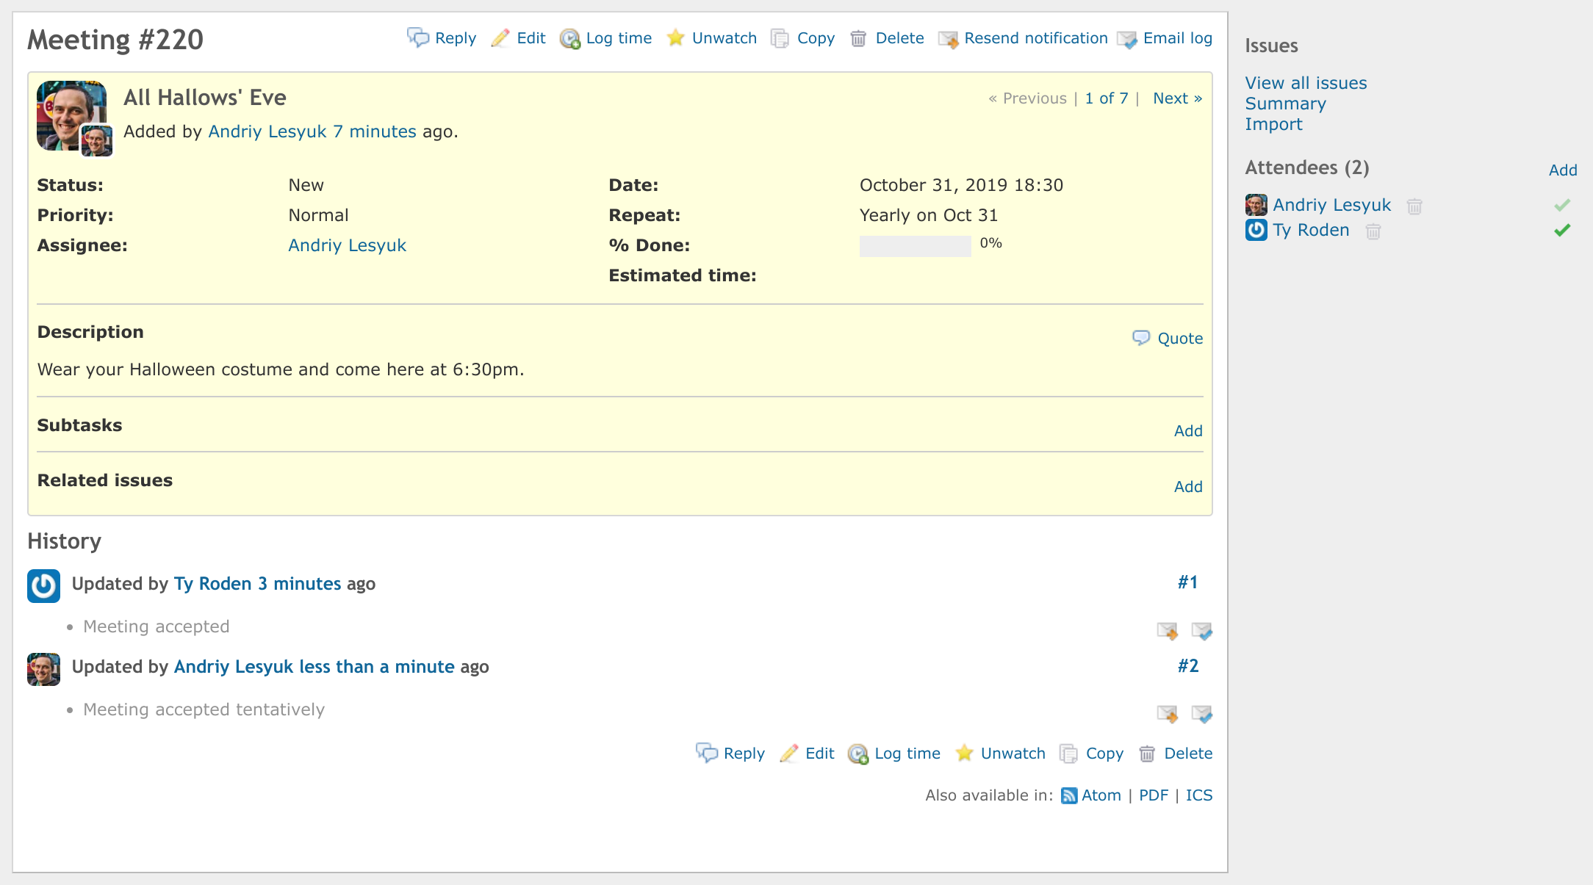Viewport: 1593px width, 885px height.
Task: Click the top Copy documents icon
Action: coord(780,38)
